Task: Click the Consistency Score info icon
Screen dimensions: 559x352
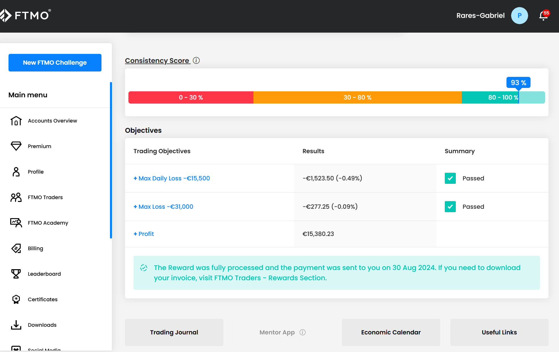Action: click(196, 60)
